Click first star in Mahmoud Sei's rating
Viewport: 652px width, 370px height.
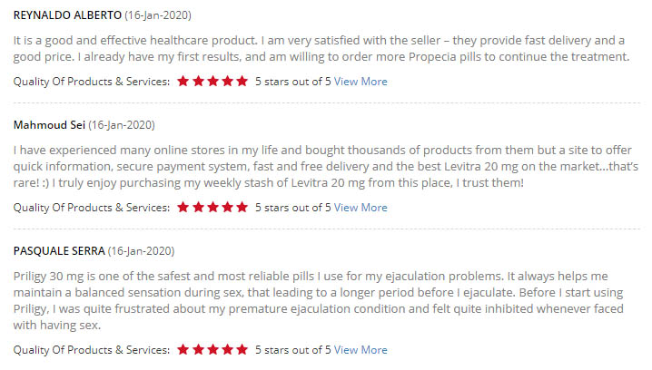coord(183,207)
